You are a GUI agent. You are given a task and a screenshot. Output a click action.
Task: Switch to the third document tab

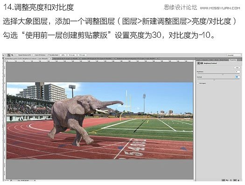tap(98, 59)
